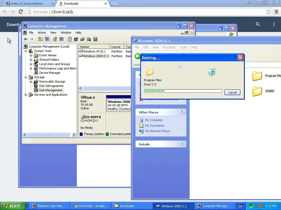Image resolution: width=281 pixels, height=210 pixels.
Task: Collapse Other Places panel chevron
Action: (182, 112)
